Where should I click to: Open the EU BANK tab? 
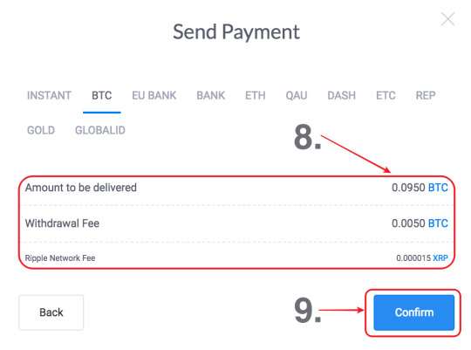(x=154, y=96)
